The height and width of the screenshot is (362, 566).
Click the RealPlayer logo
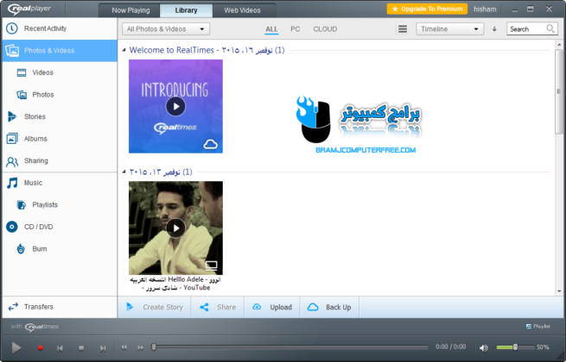tap(29, 9)
